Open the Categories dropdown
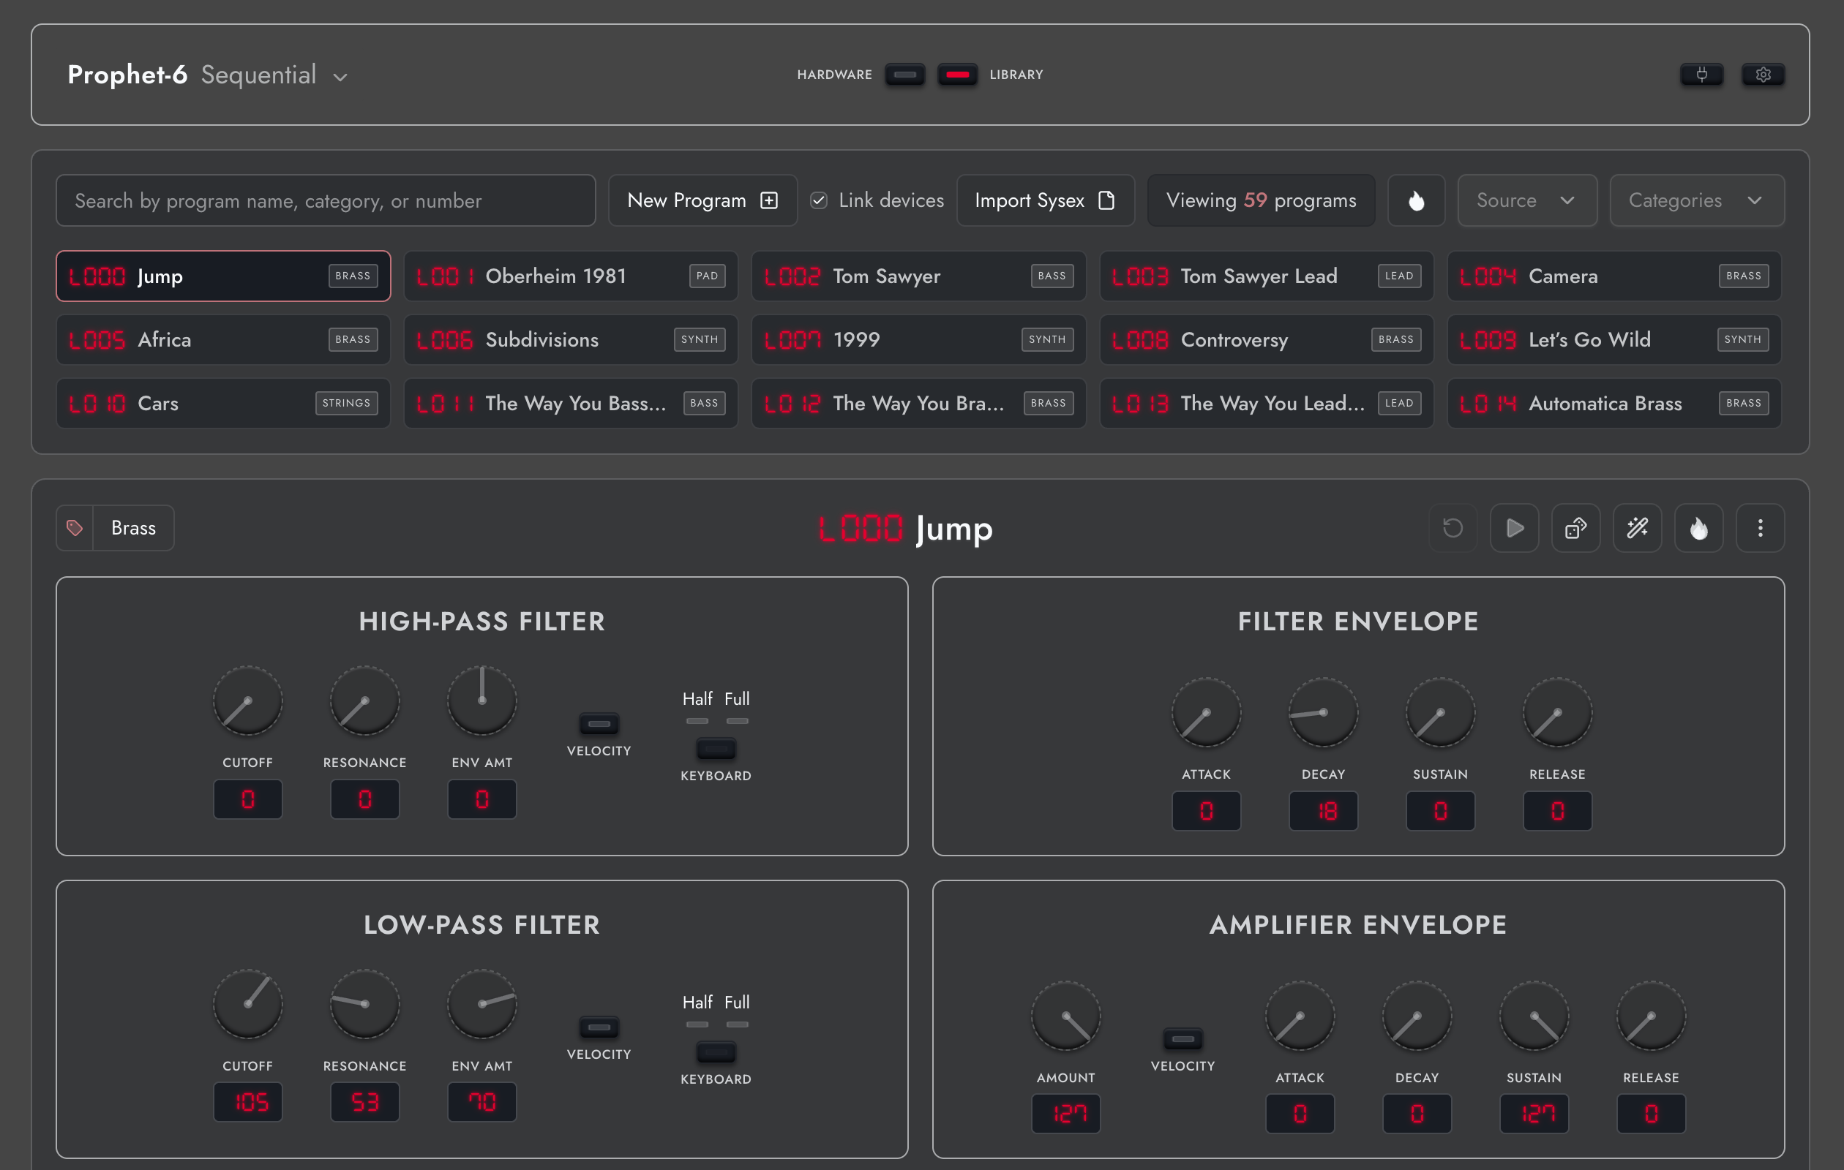The width and height of the screenshot is (1844, 1170). [x=1697, y=200]
